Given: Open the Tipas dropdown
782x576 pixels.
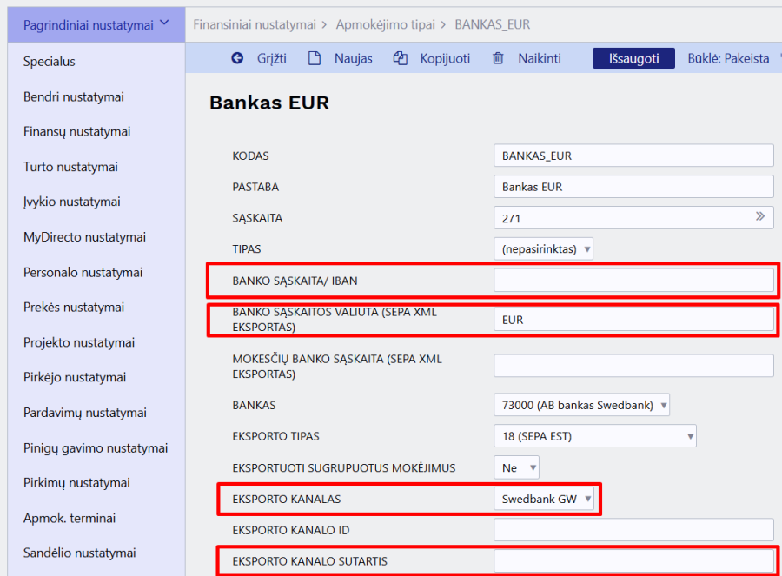Looking at the screenshot, I should 543,248.
